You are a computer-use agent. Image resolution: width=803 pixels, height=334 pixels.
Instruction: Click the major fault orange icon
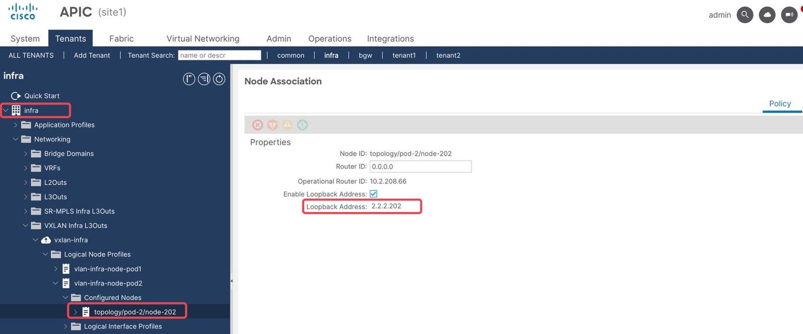coord(272,125)
